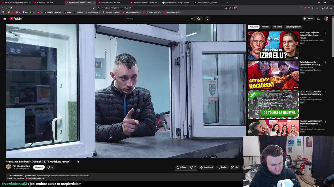Image resolution: width=334 pixels, height=187 pixels.
Task: Open options for Goodiez vs Modelki video
Action: point(325,122)
